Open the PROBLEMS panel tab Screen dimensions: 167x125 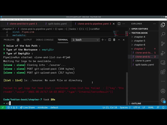point(11,40)
